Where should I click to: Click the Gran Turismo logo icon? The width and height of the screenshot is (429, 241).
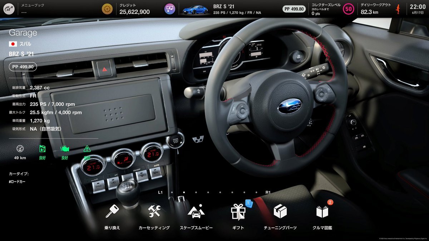[9, 9]
